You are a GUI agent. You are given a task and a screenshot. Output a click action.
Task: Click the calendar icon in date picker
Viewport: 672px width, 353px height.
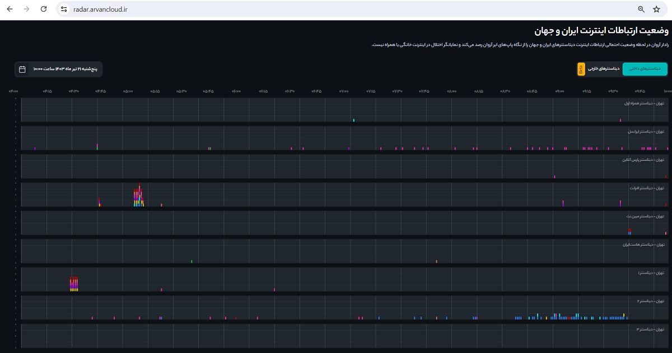pos(22,69)
